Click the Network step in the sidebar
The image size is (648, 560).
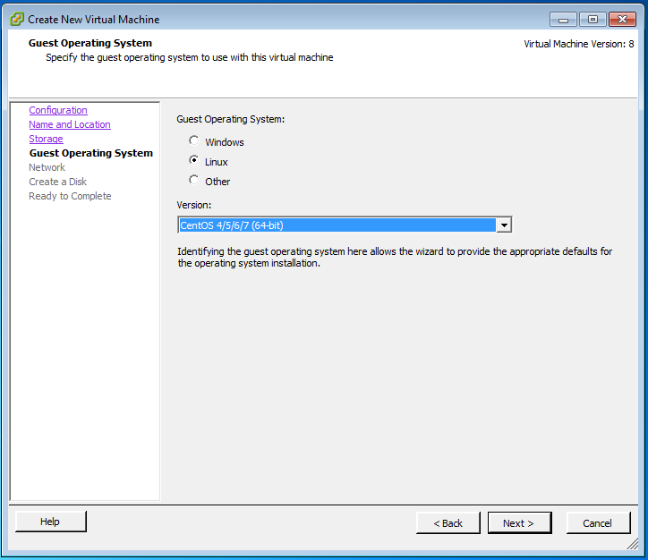click(x=47, y=167)
